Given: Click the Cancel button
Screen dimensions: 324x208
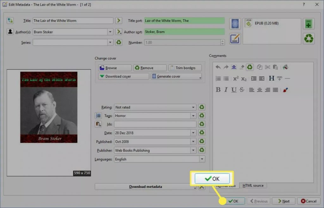Looking at the screenshot, I should [x=309, y=201].
